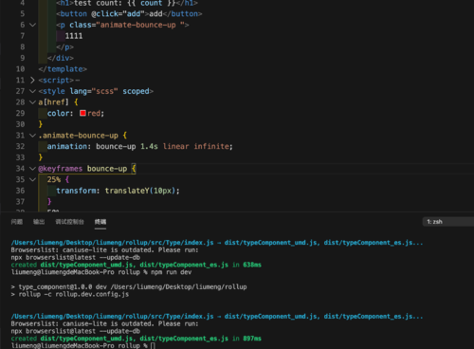Click the 'a[href]' selector on line 28
The image size is (474, 349).
(x=53, y=102)
